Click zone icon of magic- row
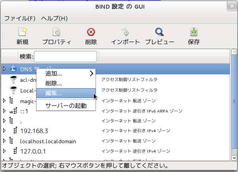Viewport: 238px width, 172px height. click(x=11, y=100)
